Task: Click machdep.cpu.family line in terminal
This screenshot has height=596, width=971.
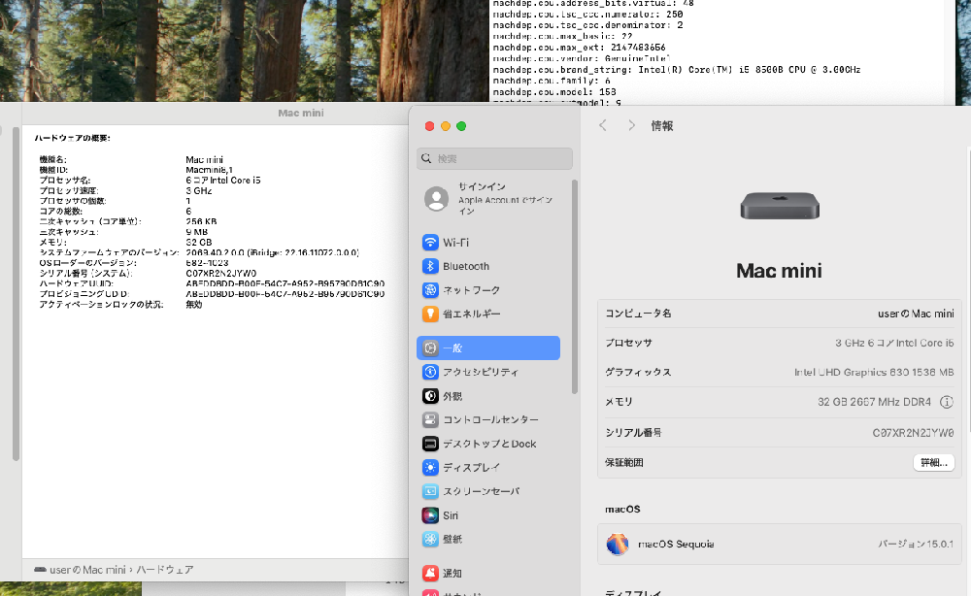Action: coord(552,81)
